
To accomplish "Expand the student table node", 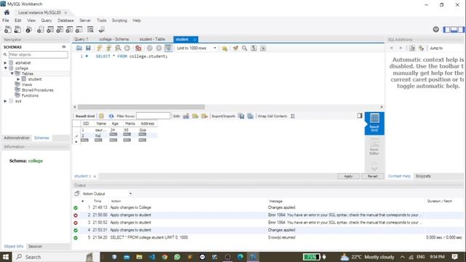I will (x=18, y=79).
